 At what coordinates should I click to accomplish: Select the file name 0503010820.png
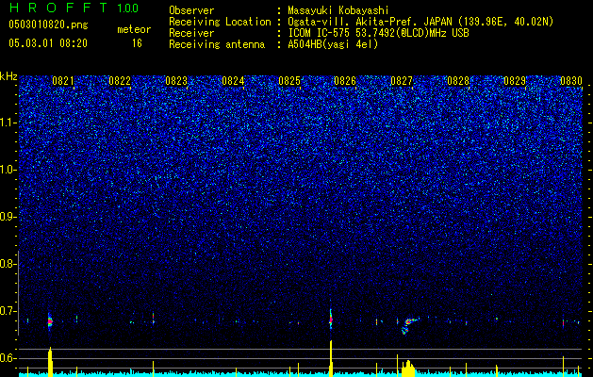click(x=48, y=25)
